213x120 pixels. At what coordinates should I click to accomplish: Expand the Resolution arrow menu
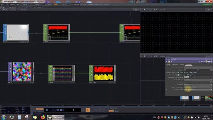[x=211, y=70]
